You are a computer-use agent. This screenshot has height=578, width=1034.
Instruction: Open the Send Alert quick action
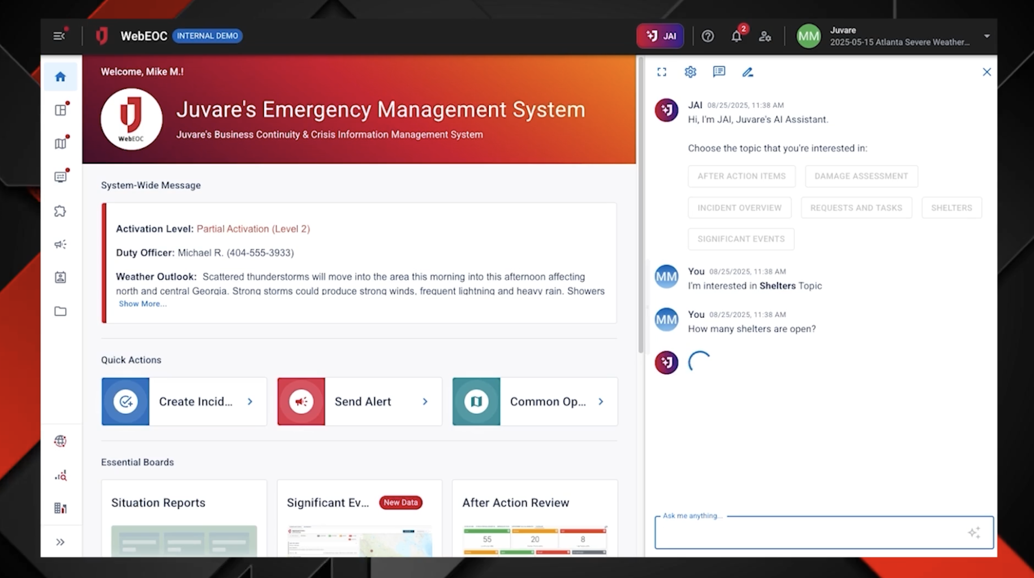(359, 401)
